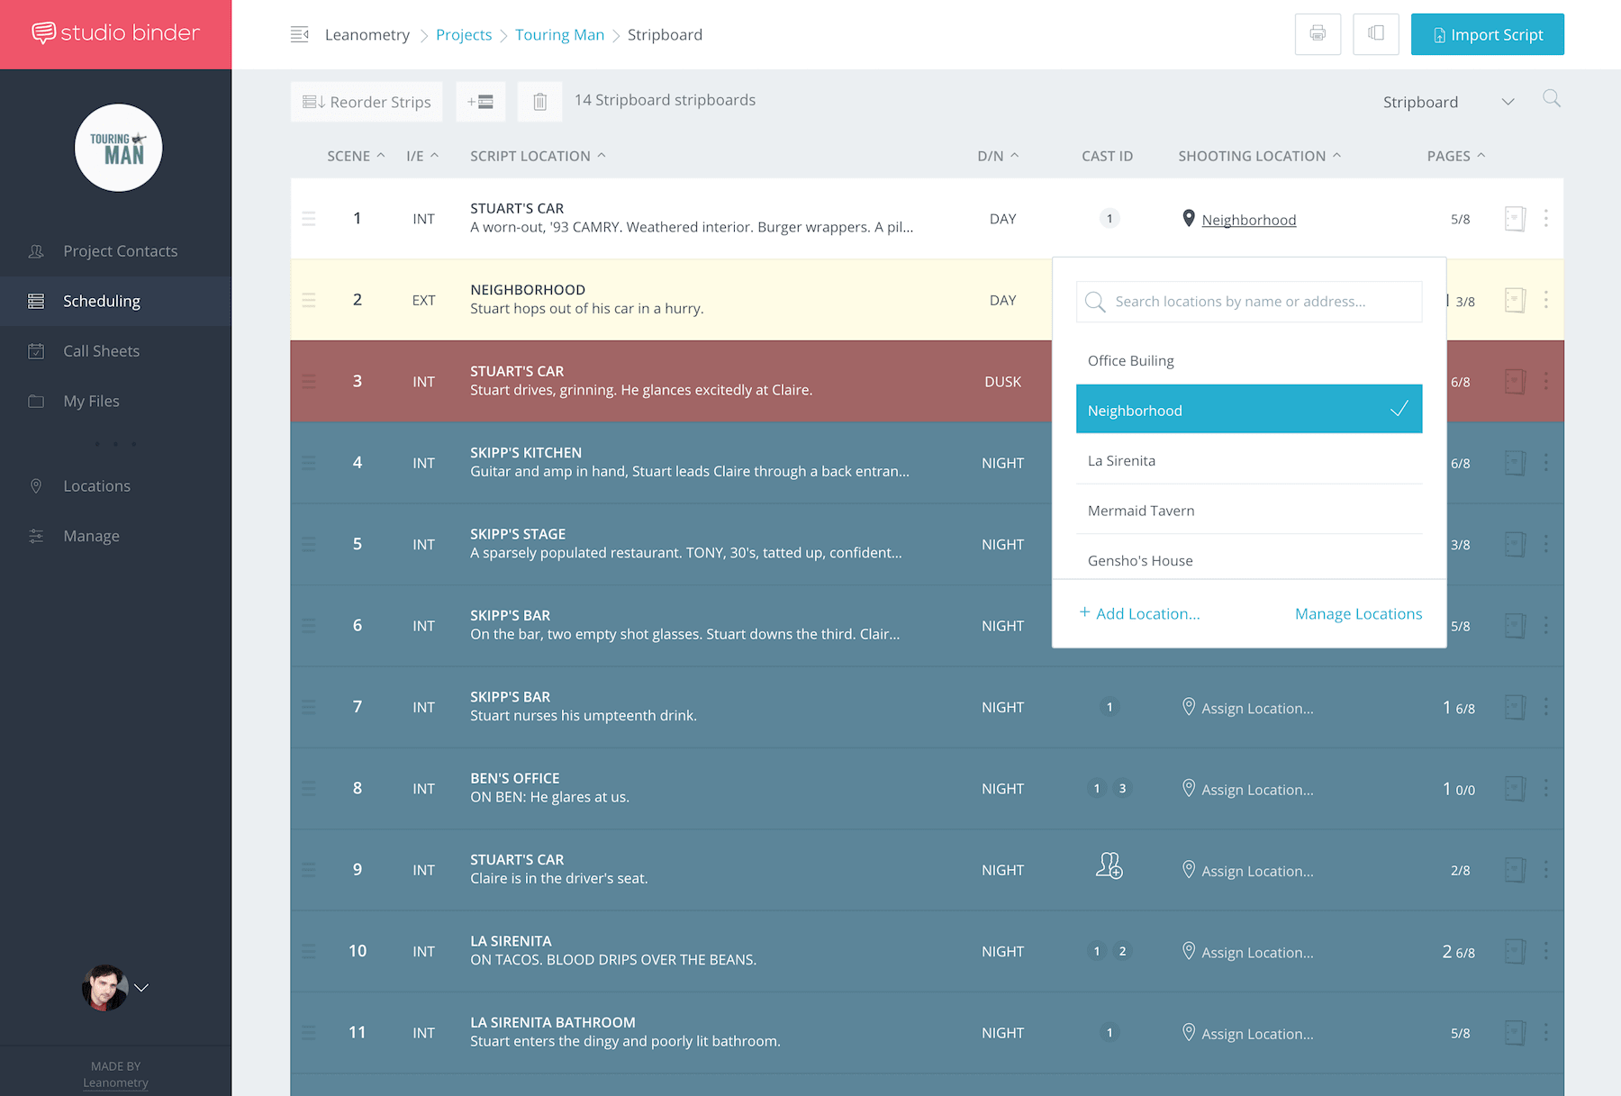Choose Gensho's House from the location list

point(1248,560)
